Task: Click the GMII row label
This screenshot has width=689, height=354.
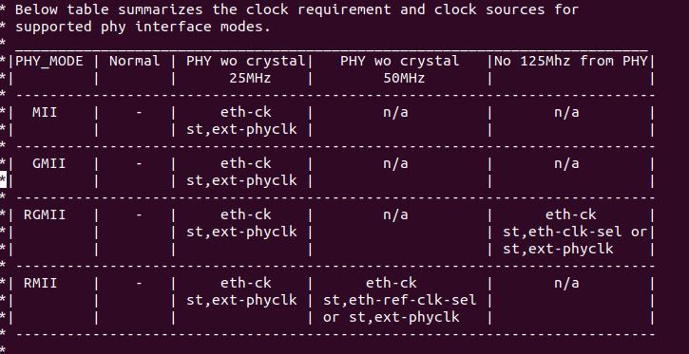Action: tap(49, 163)
